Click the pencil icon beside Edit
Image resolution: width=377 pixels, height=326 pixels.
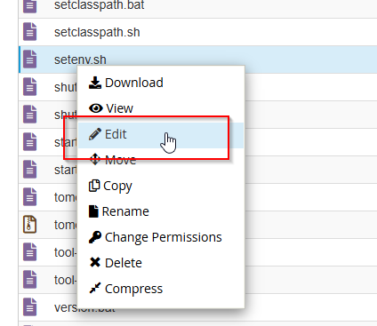pyautogui.click(x=95, y=134)
